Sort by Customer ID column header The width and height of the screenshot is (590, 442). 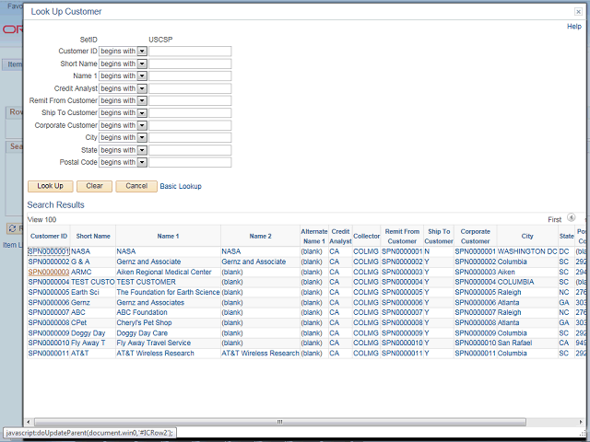[x=49, y=236]
